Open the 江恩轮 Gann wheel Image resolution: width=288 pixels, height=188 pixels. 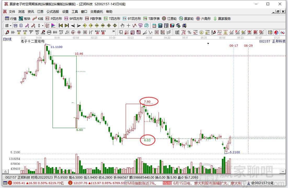pyautogui.click(x=169, y=19)
